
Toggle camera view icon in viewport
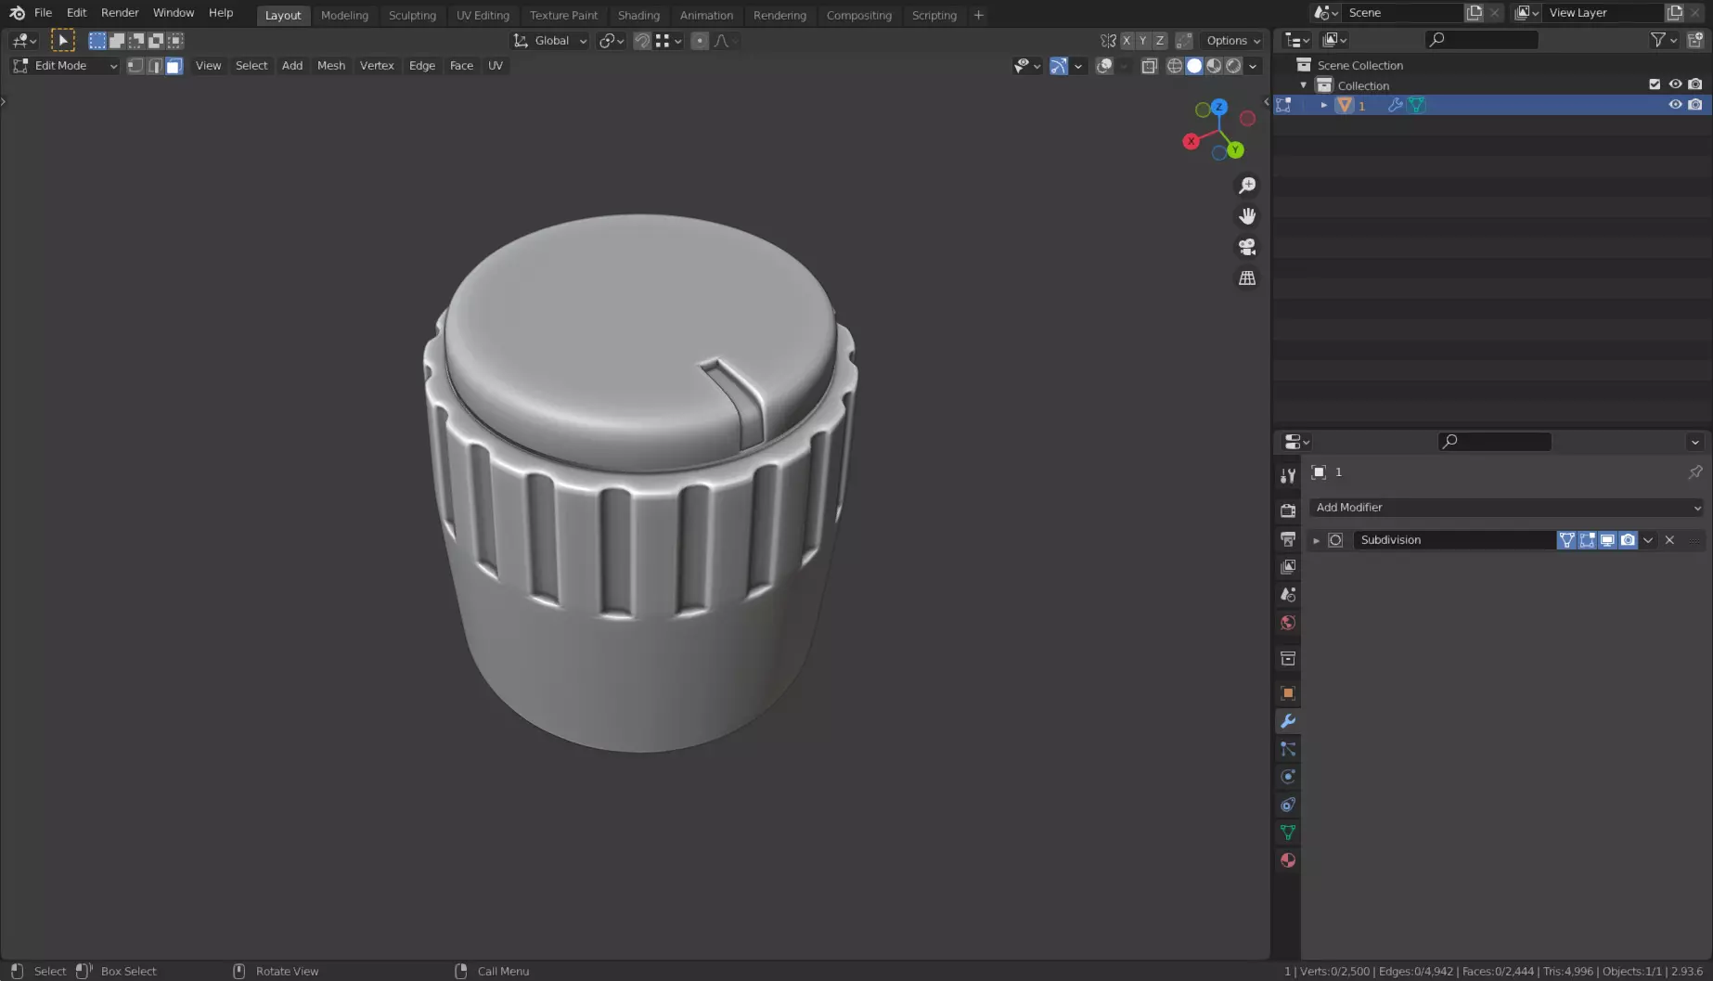(1247, 247)
